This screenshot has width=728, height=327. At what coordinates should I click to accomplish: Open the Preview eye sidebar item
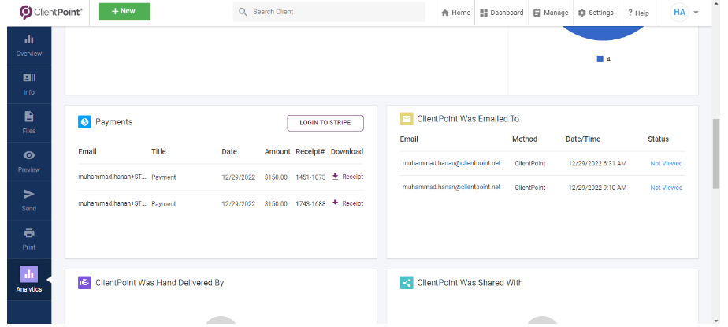pyautogui.click(x=29, y=162)
